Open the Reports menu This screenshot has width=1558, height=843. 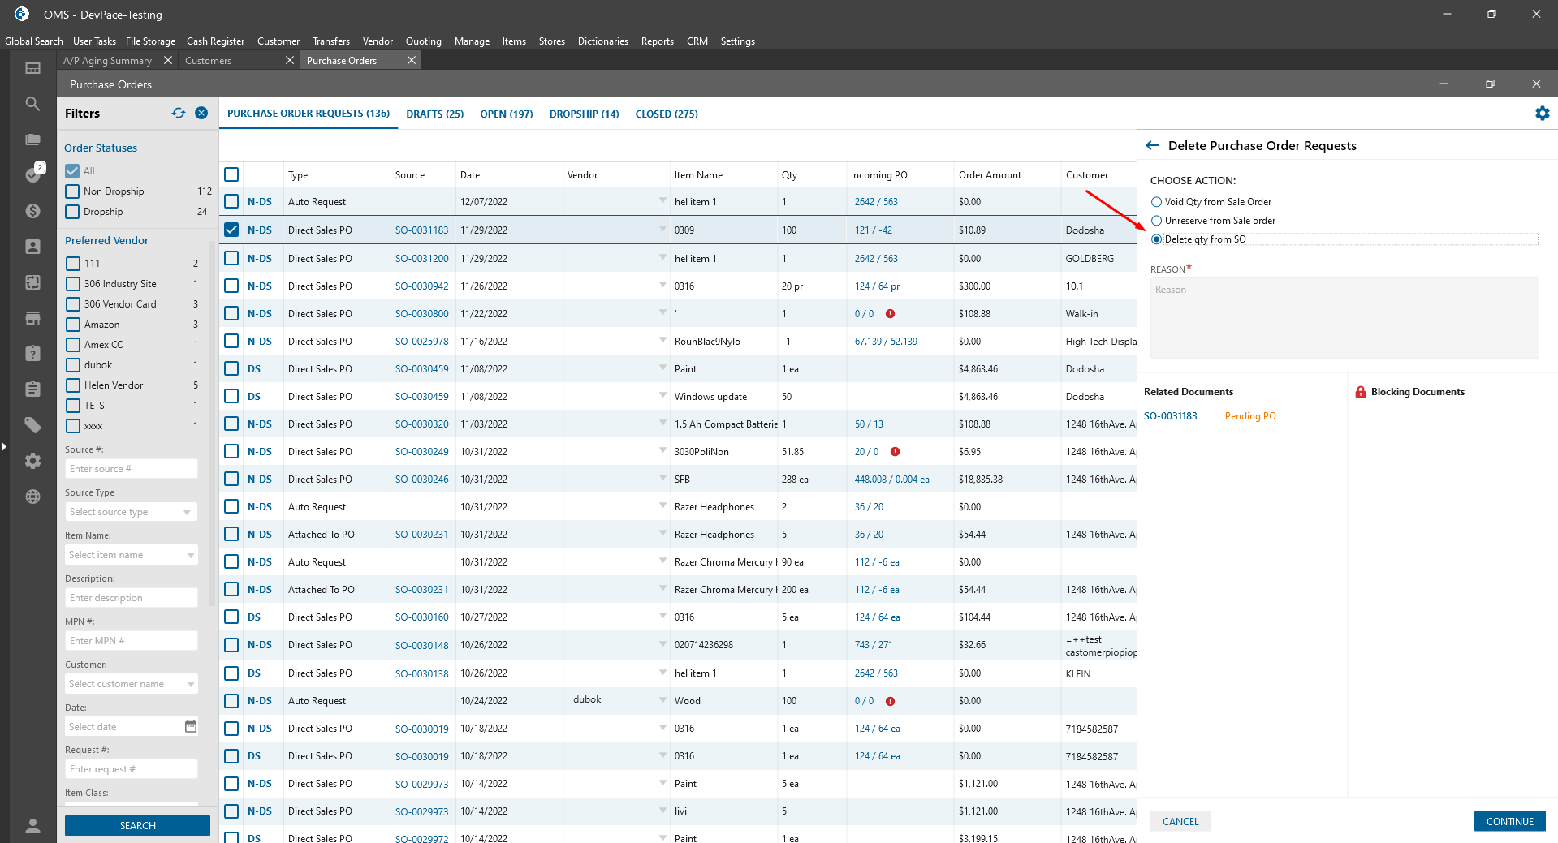[657, 41]
